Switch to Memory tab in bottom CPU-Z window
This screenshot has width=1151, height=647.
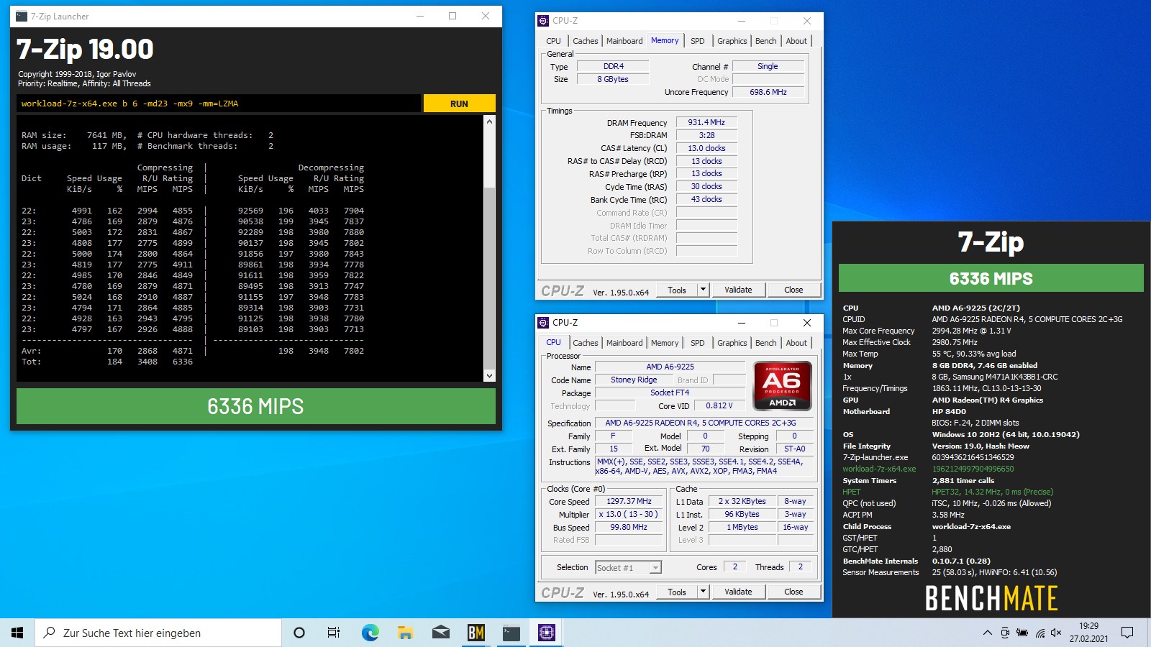665,343
